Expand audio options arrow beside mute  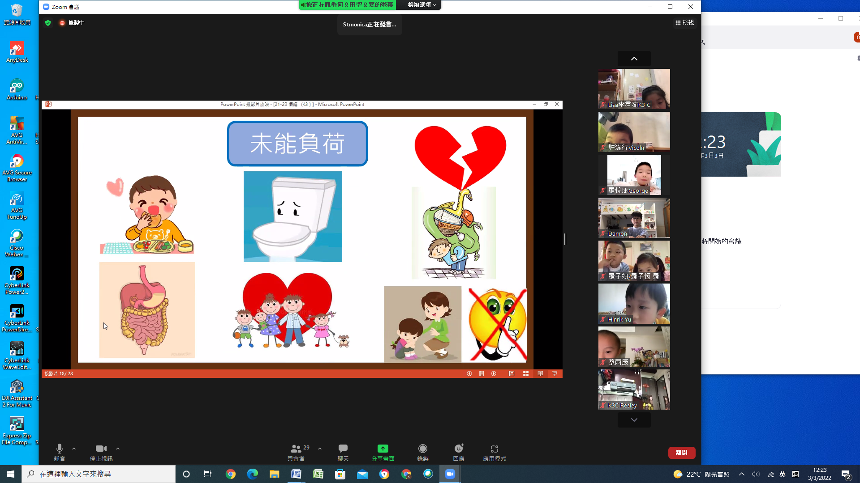pos(74,449)
